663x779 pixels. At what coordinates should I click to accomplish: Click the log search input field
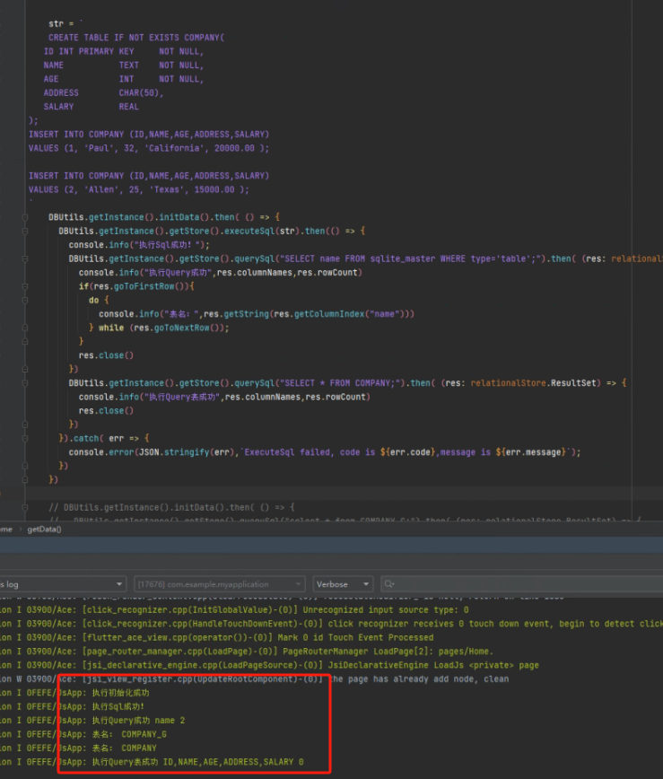[x=521, y=584]
